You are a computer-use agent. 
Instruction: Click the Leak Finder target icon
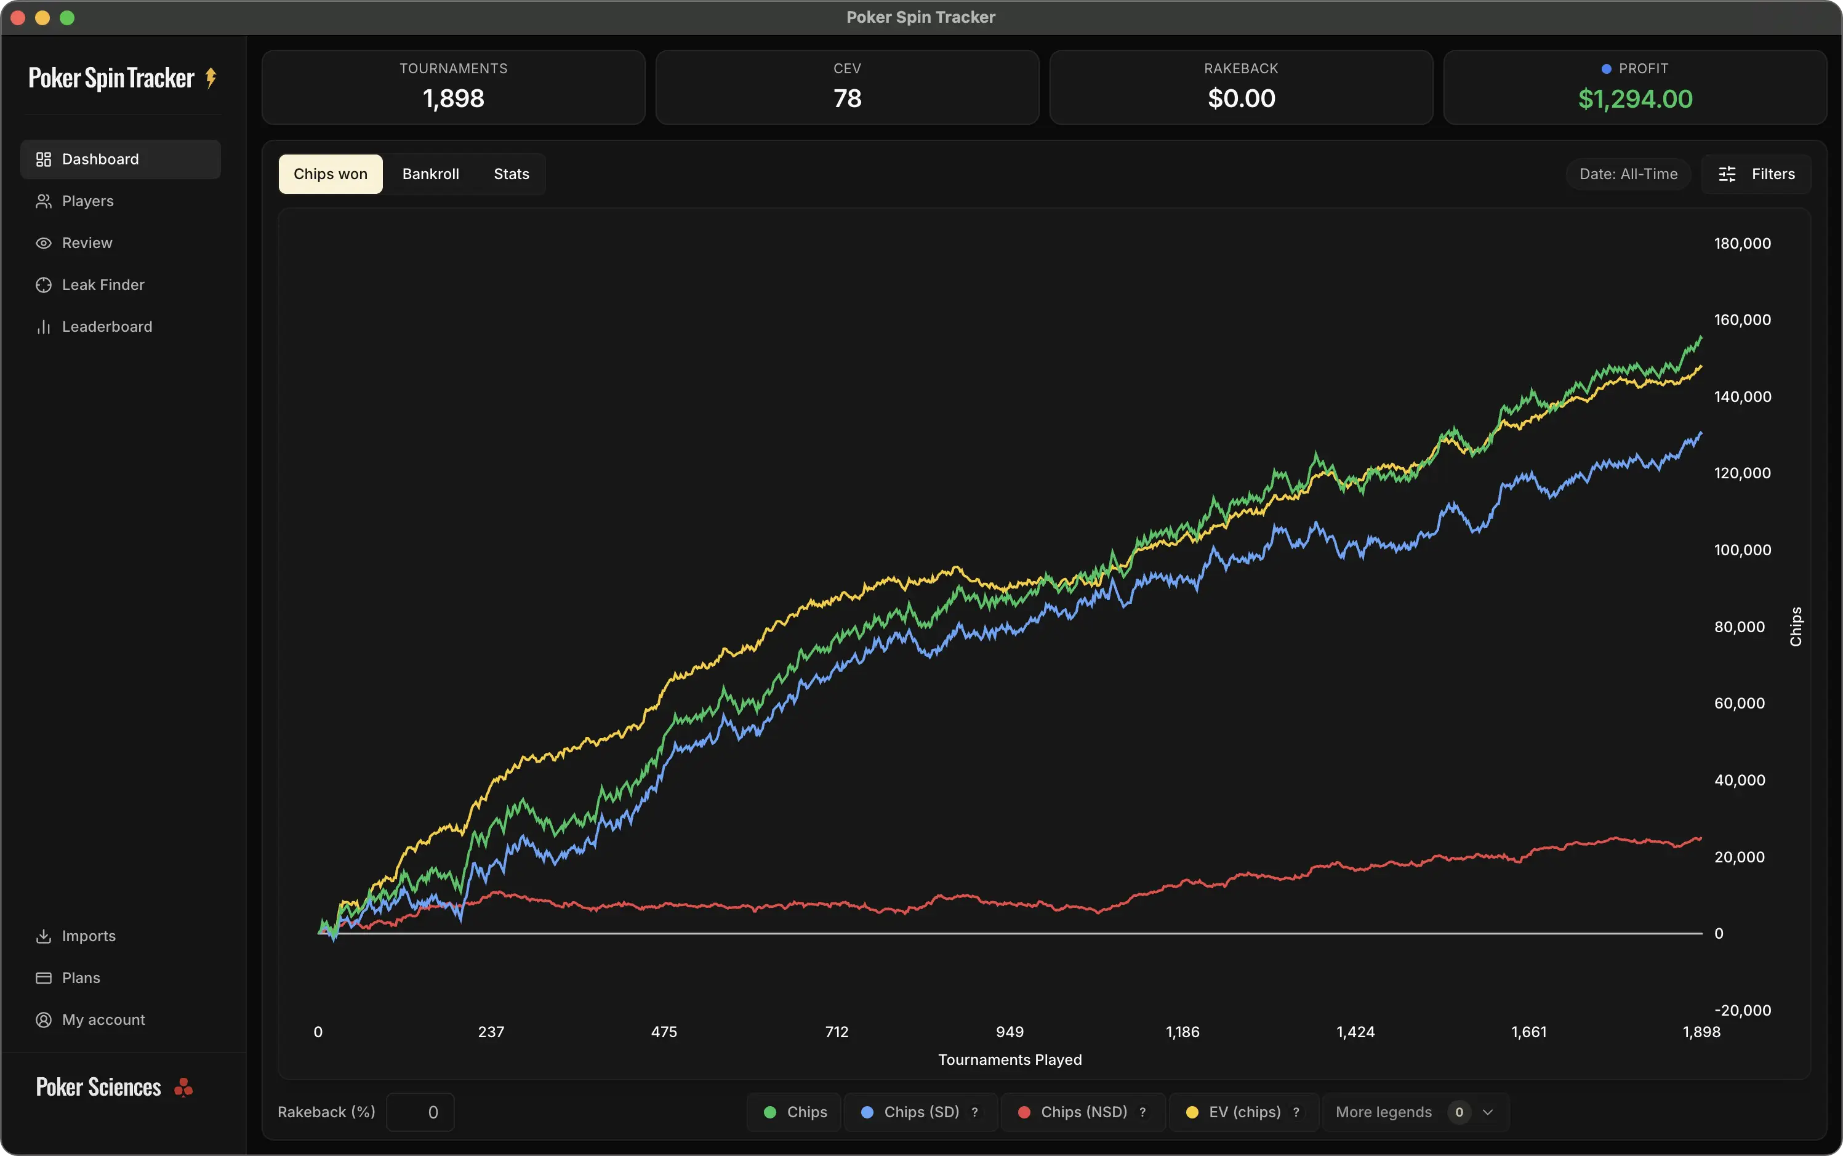pyautogui.click(x=44, y=284)
